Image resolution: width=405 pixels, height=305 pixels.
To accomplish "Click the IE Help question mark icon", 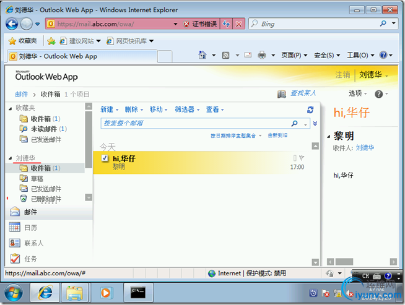I will tap(383, 55).
